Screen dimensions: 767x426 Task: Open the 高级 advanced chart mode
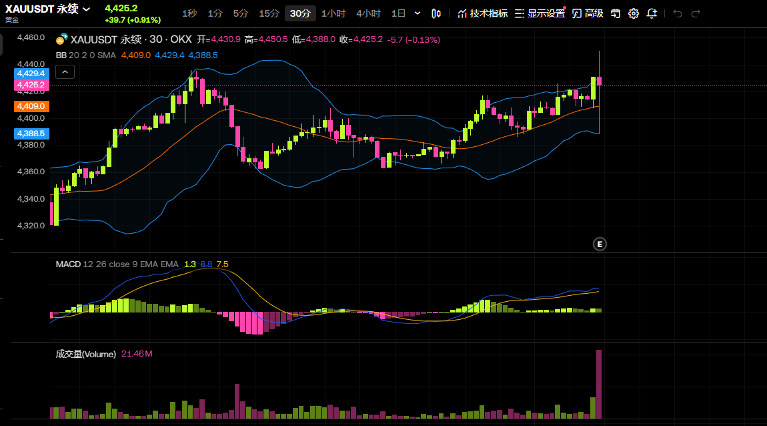pyautogui.click(x=588, y=14)
